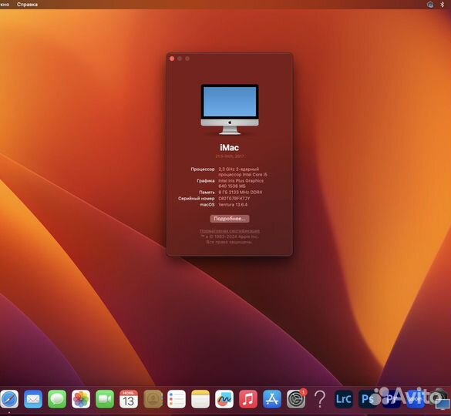Screen dimensions: 451x416
Task: Open Calendar showing the 13th
Action: [129, 399]
